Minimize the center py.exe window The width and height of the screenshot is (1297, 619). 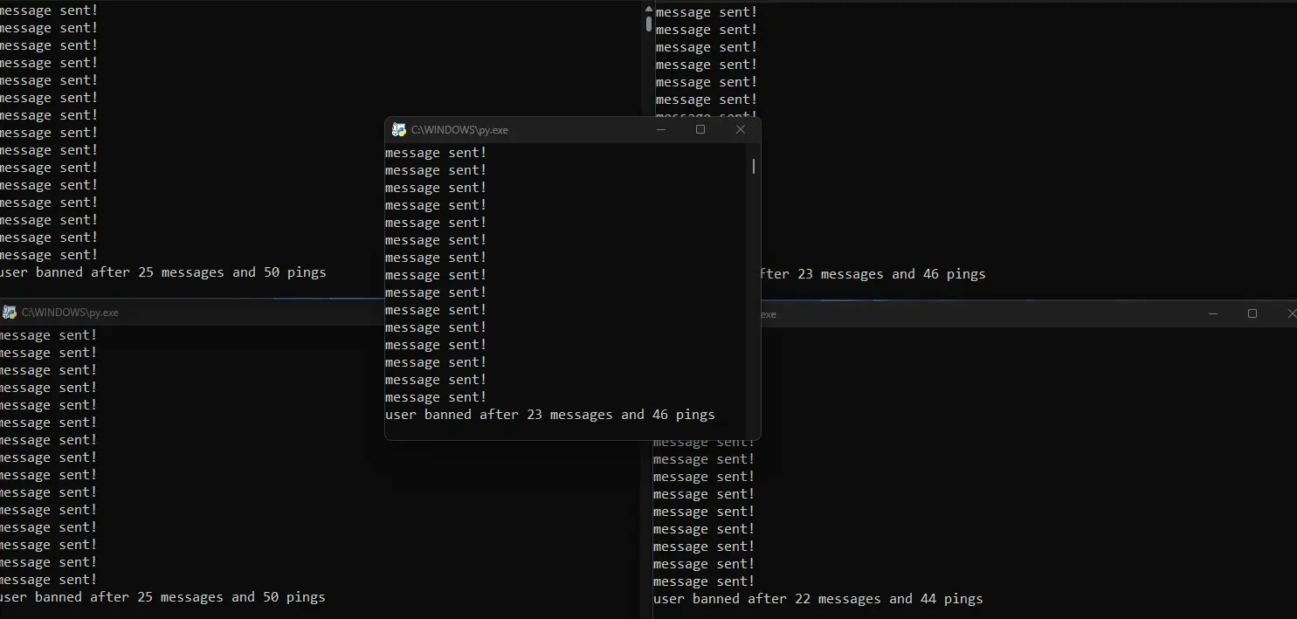[x=661, y=130]
